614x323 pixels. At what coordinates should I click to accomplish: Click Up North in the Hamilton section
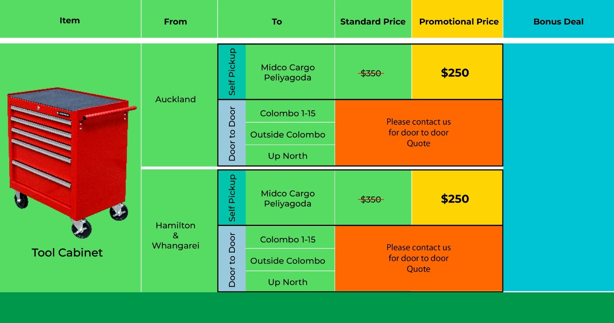tap(288, 282)
